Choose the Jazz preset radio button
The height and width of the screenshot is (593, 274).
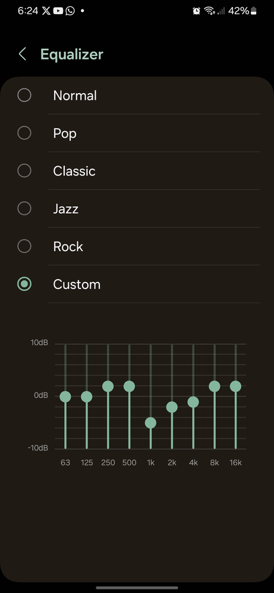pos(24,208)
